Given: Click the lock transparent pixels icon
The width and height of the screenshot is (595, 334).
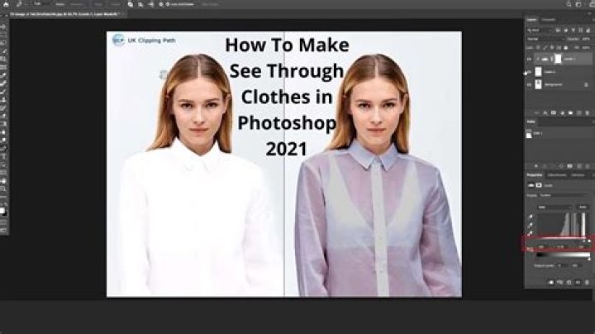Looking at the screenshot, I should 538,47.
